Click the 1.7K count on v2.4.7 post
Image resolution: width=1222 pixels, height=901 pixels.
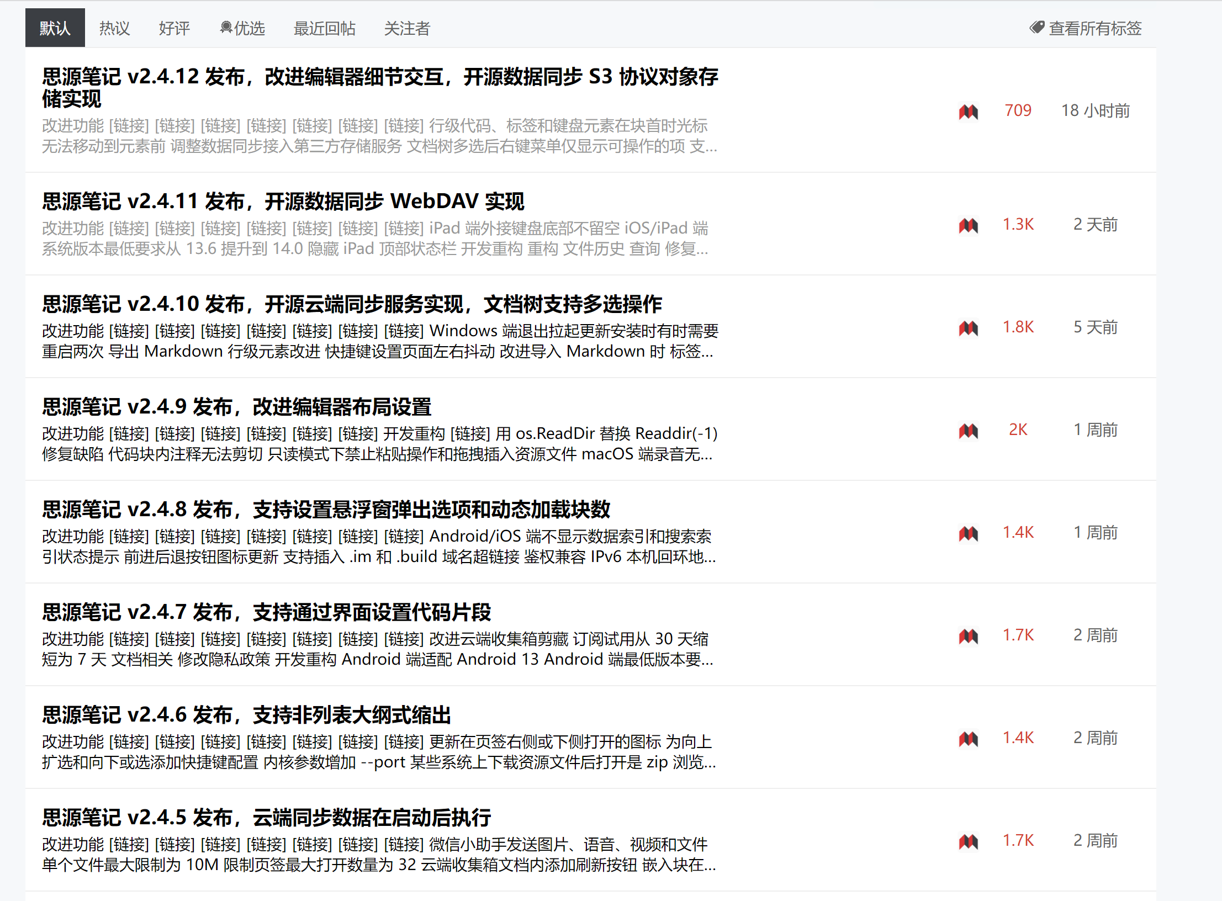pyautogui.click(x=1018, y=635)
